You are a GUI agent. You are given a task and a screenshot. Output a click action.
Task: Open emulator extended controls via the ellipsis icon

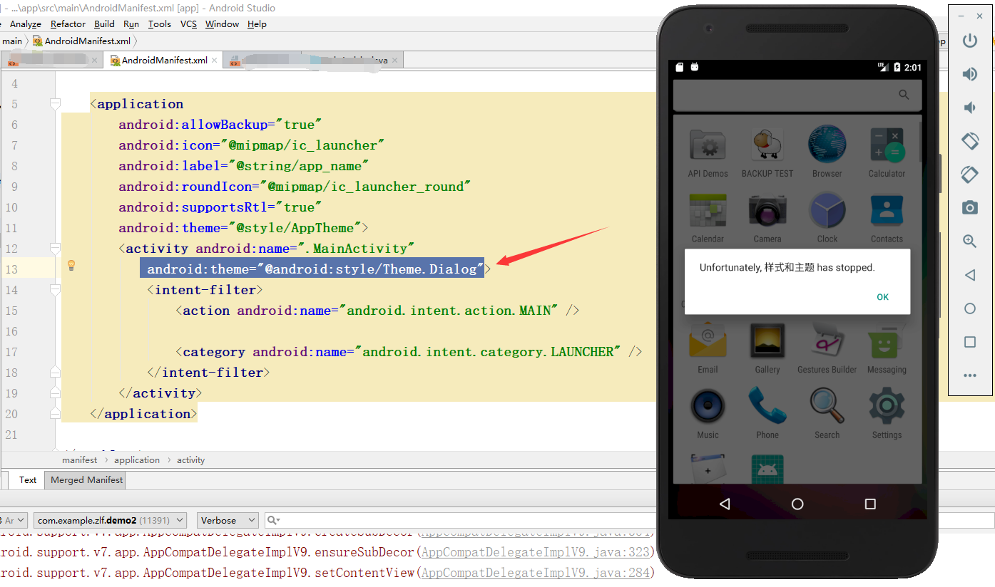pyautogui.click(x=970, y=375)
